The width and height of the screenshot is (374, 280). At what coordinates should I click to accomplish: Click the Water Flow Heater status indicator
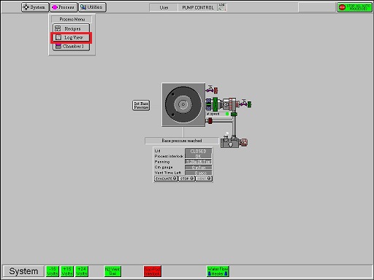218,271
